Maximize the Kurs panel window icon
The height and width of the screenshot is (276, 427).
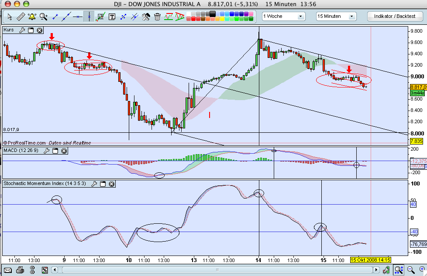point(31,30)
